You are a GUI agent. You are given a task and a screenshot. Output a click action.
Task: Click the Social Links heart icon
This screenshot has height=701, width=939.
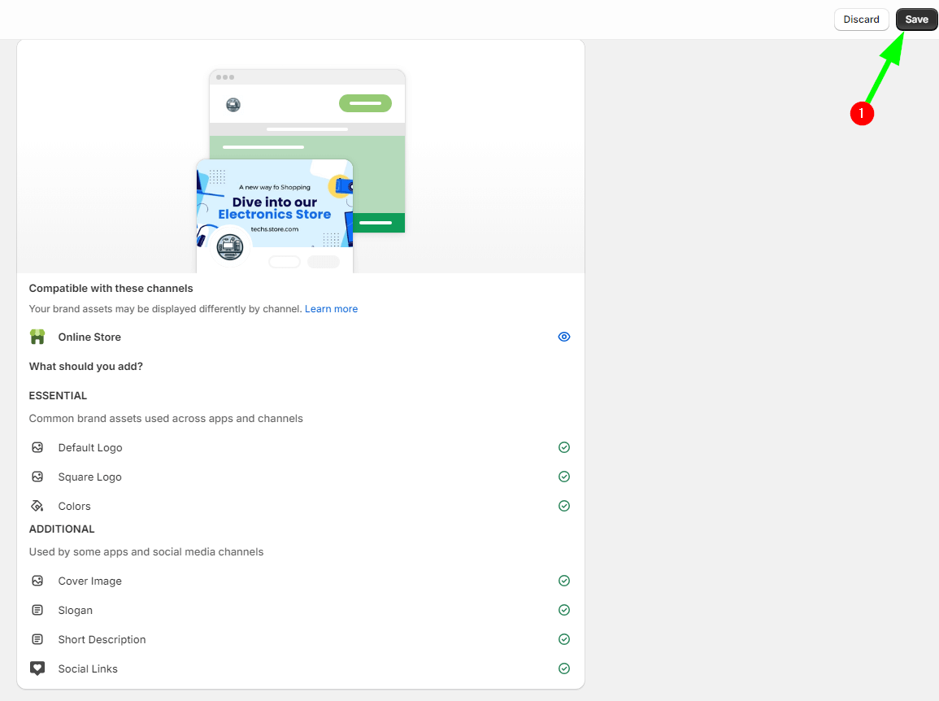(x=37, y=668)
